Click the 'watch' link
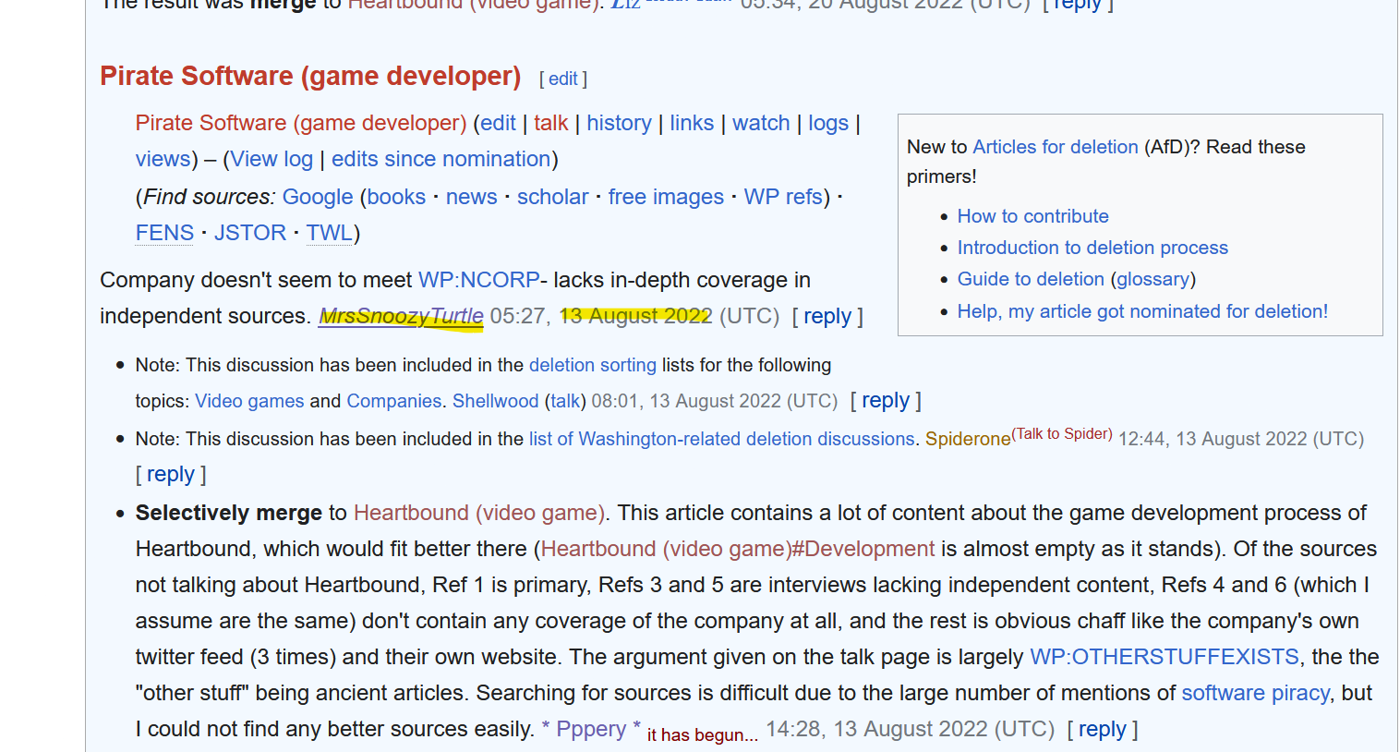Screen dimensions: 1400x752 coord(761,123)
